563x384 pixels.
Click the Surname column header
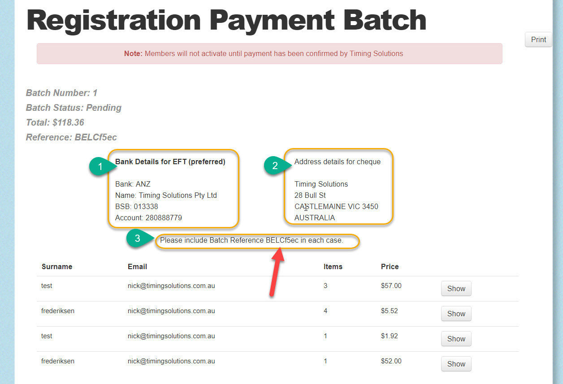(57, 266)
